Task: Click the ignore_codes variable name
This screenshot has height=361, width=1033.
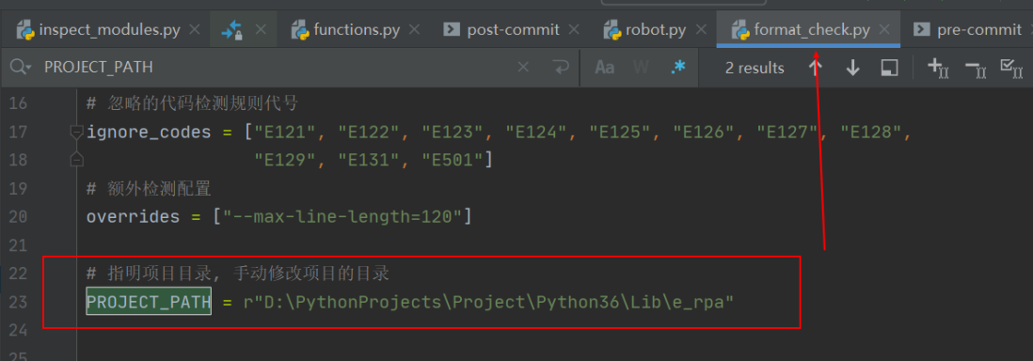Action: (149, 133)
